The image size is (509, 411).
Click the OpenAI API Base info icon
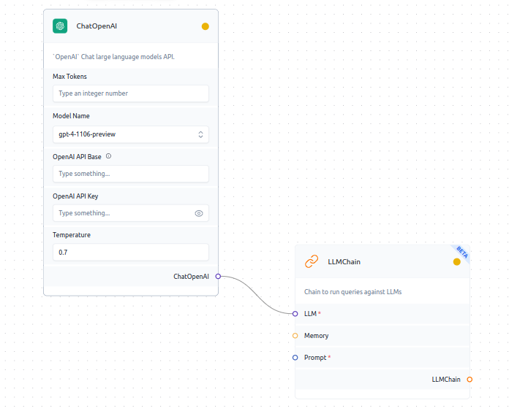point(109,156)
